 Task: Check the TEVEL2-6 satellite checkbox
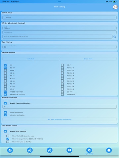coord(62,81)
